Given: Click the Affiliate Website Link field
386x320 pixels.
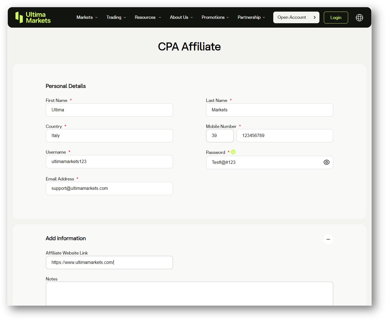Looking at the screenshot, I should point(109,263).
